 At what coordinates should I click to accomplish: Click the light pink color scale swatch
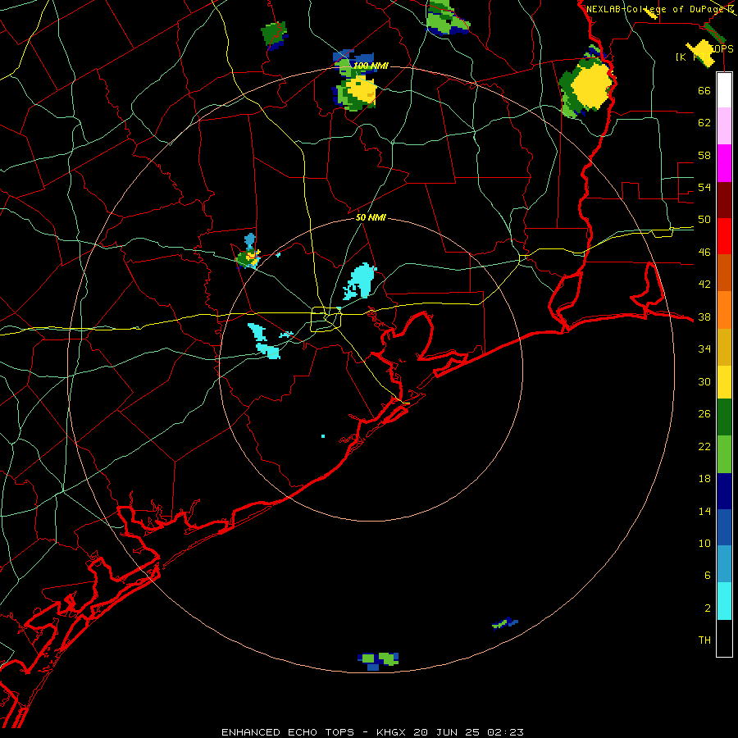coord(724,125)
